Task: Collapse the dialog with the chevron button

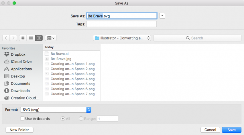Action: point(162,16)
